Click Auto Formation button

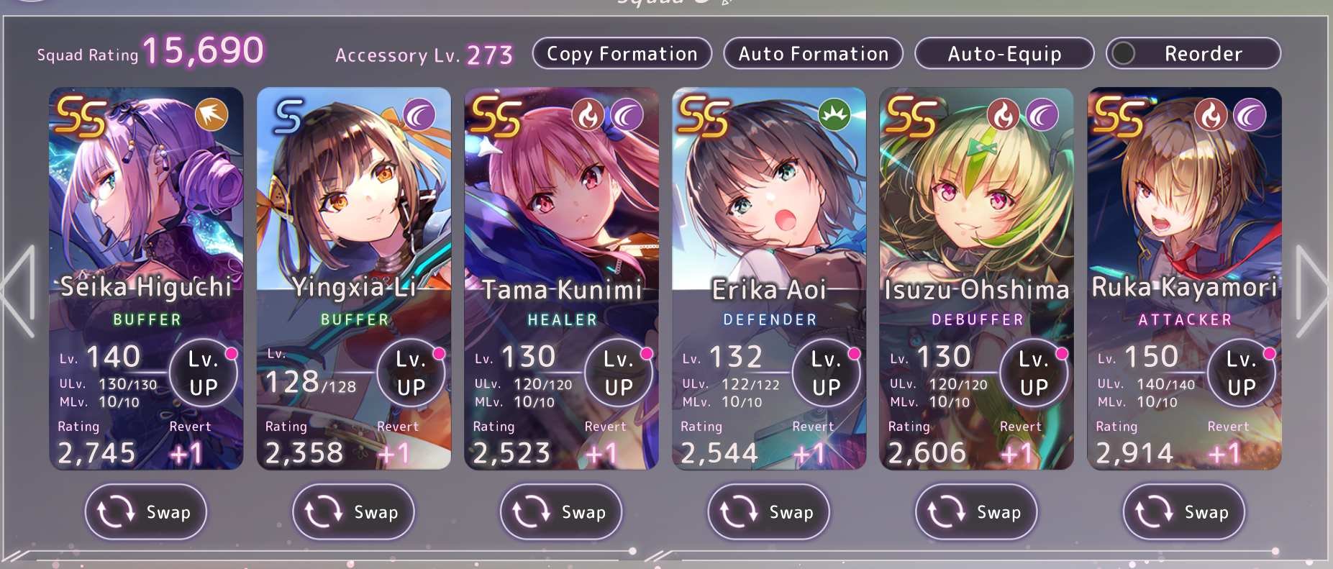814,53
